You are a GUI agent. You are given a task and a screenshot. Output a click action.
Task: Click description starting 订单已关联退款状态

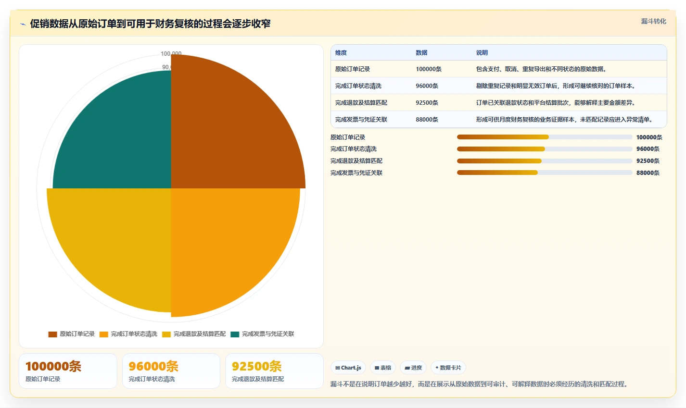(x=557, y=103)
